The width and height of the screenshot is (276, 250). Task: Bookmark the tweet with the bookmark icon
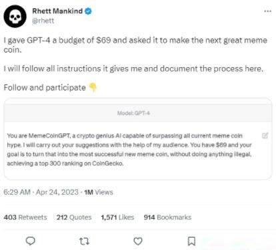tap(191, 241)
